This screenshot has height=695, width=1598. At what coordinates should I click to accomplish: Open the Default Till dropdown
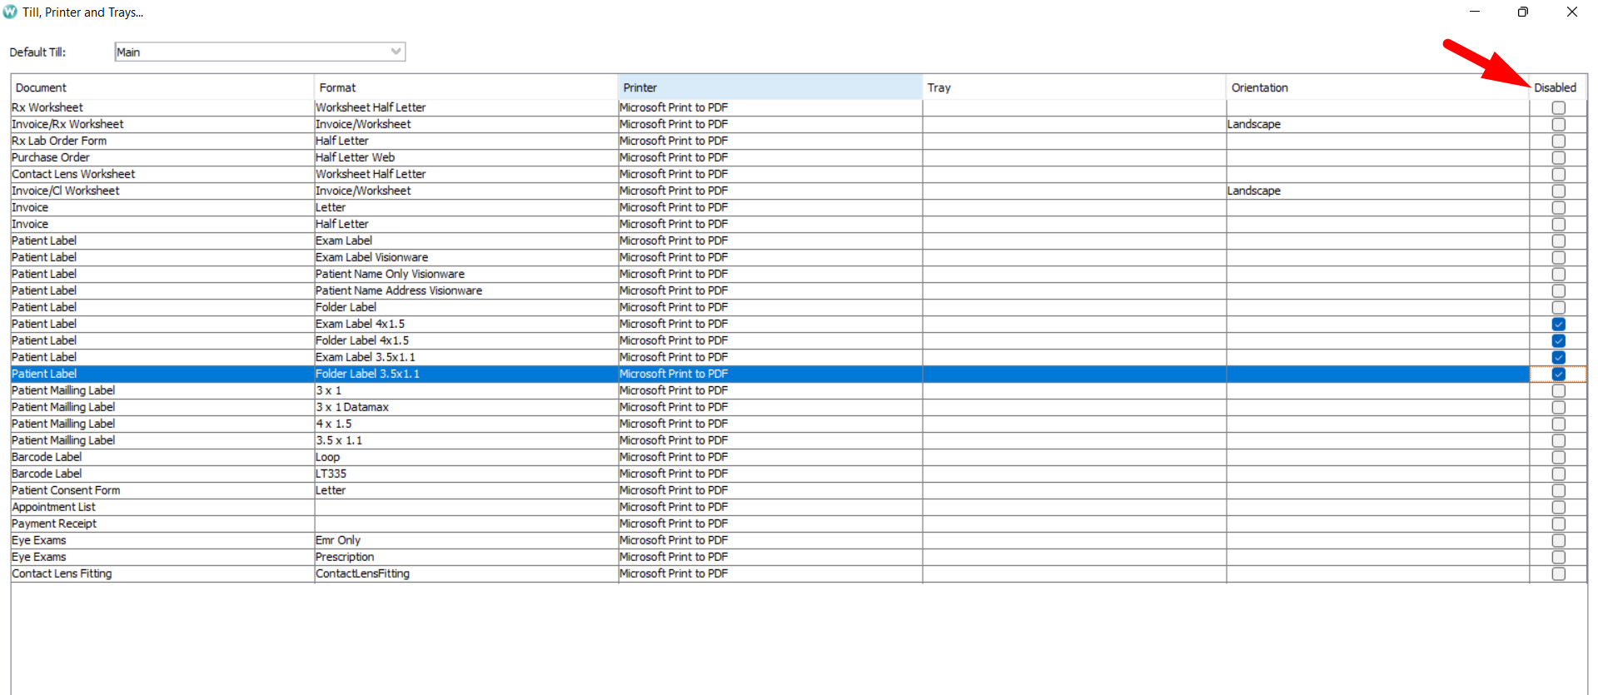pyautogui.click(x=260, y=52)
